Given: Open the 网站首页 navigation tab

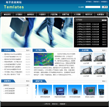Looking at the screenshot, I should [7, 14].
